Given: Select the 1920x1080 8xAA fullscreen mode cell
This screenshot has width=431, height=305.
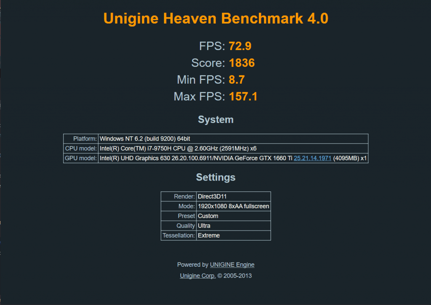Looking at the screenshot, I should (x=234, y=206).
